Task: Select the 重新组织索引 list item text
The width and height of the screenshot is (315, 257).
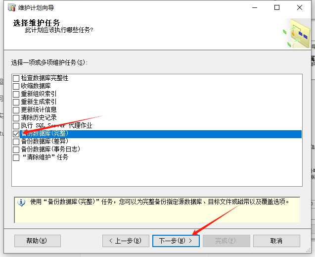Action: tap(39, 94)
